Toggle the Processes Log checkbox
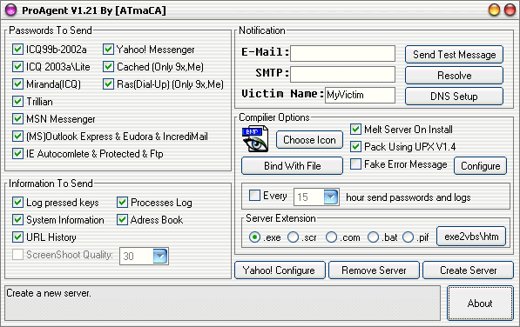The height and width of the screenshot is (327, 520). 122,203
